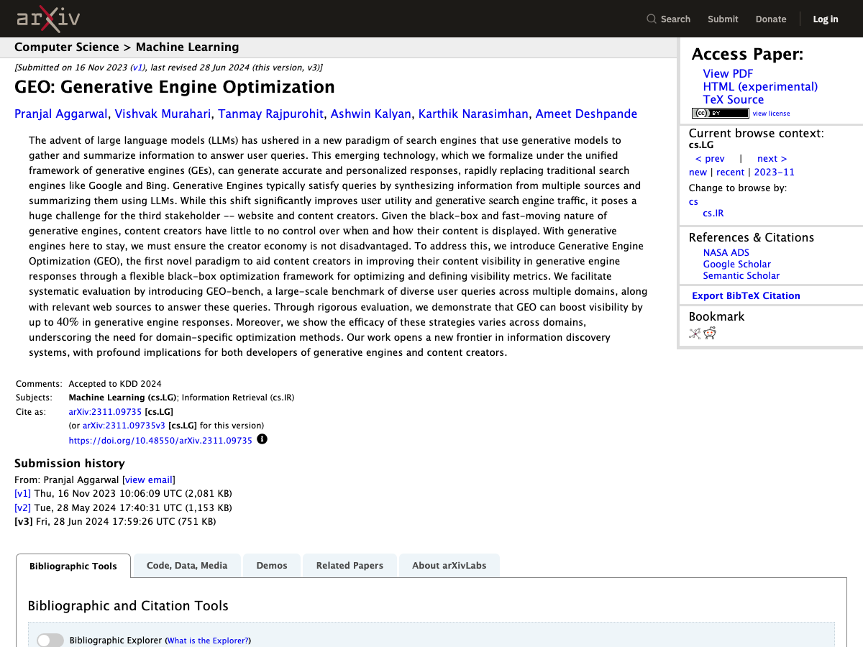Open TeX Source link
The height and width of the screenshot is (647, 863).
tap(734, 99)
